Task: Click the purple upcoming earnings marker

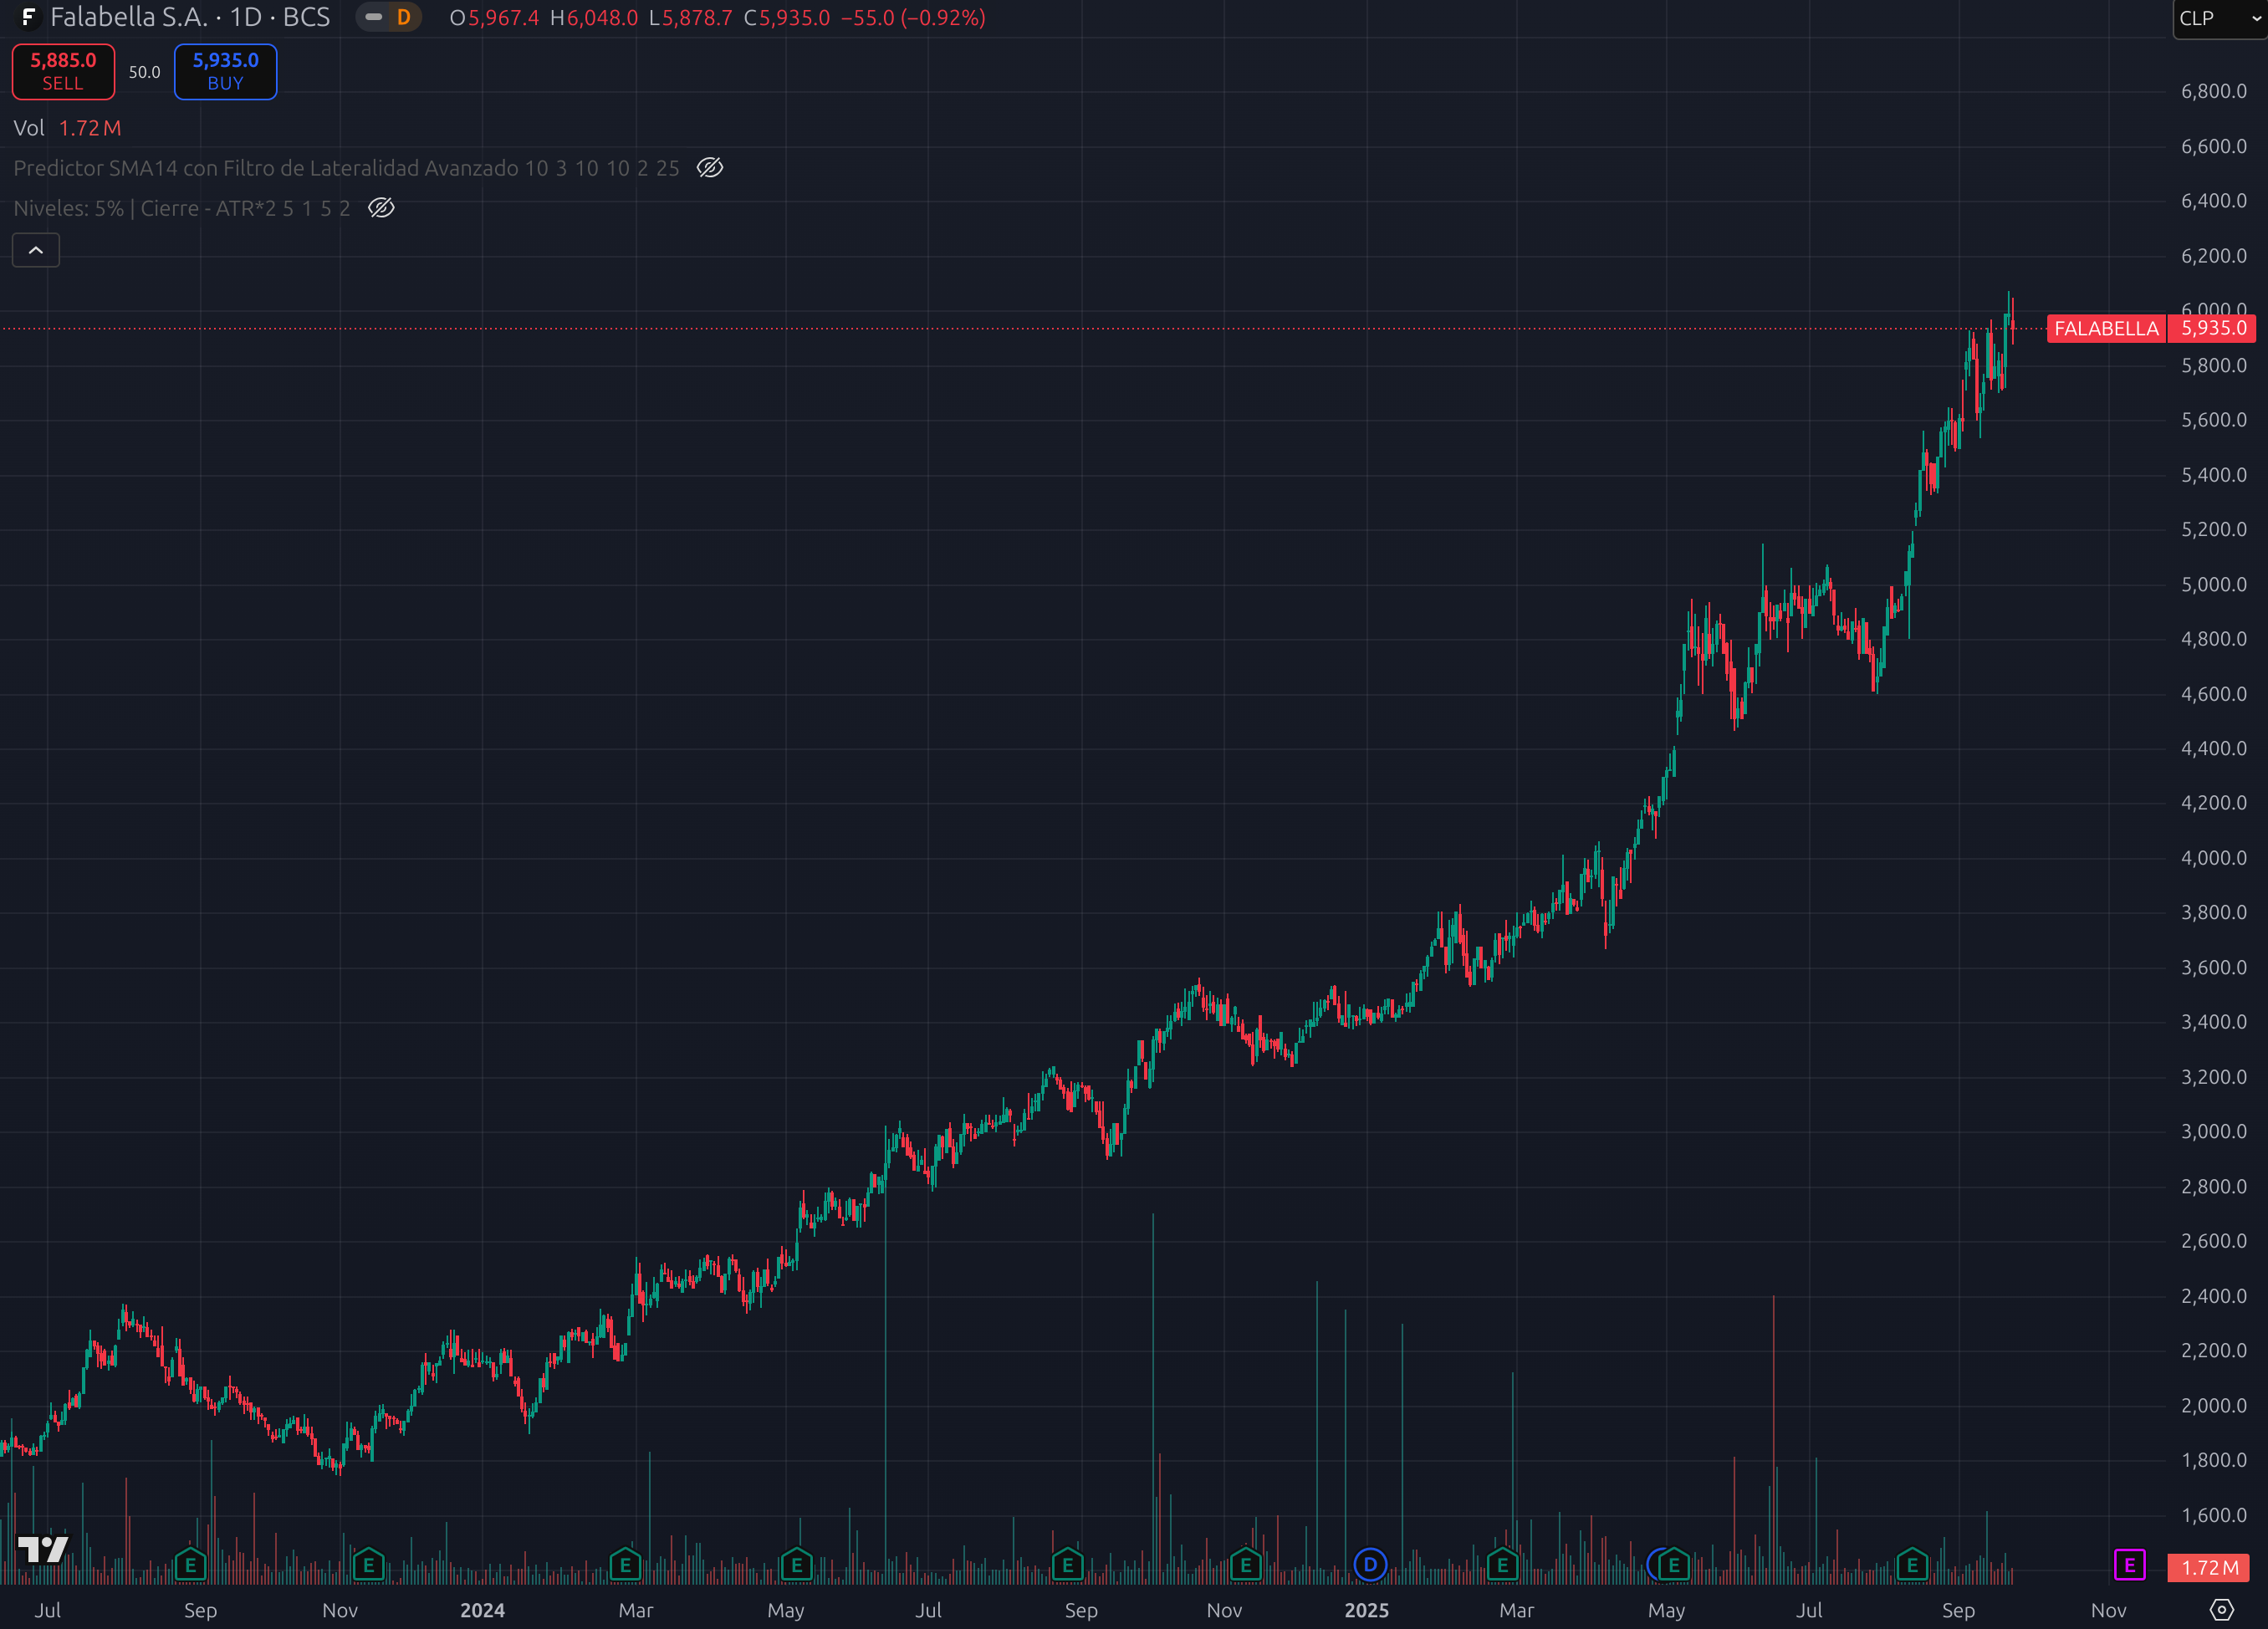Action: (2129, 1564)
